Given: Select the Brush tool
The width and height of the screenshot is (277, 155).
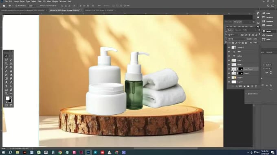Looking at the screenshot, I should click(x=6, y=71).
